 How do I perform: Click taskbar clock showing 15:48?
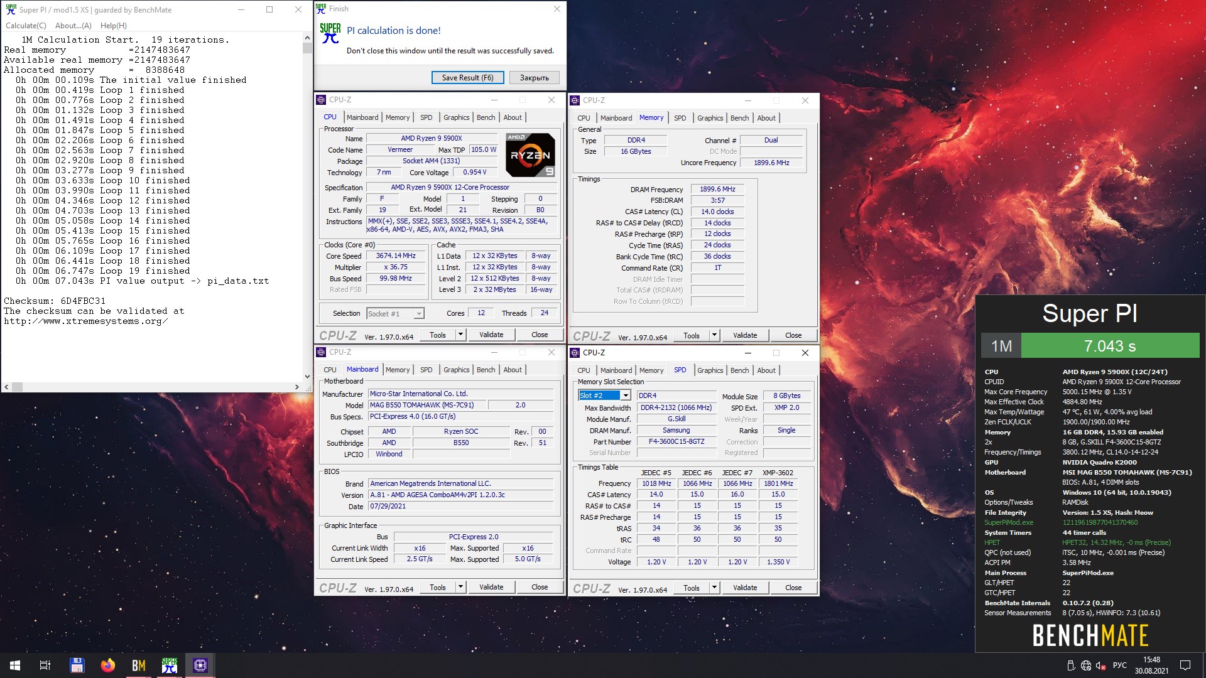click(1151, 660)
